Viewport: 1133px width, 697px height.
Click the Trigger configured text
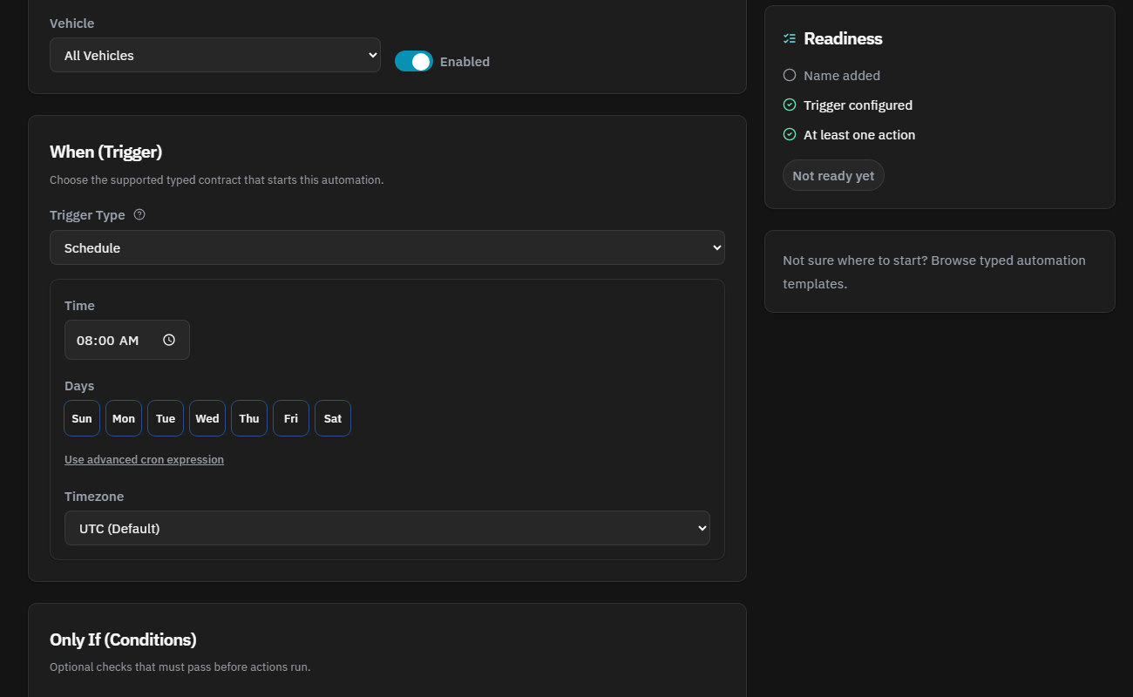(858, 105)
